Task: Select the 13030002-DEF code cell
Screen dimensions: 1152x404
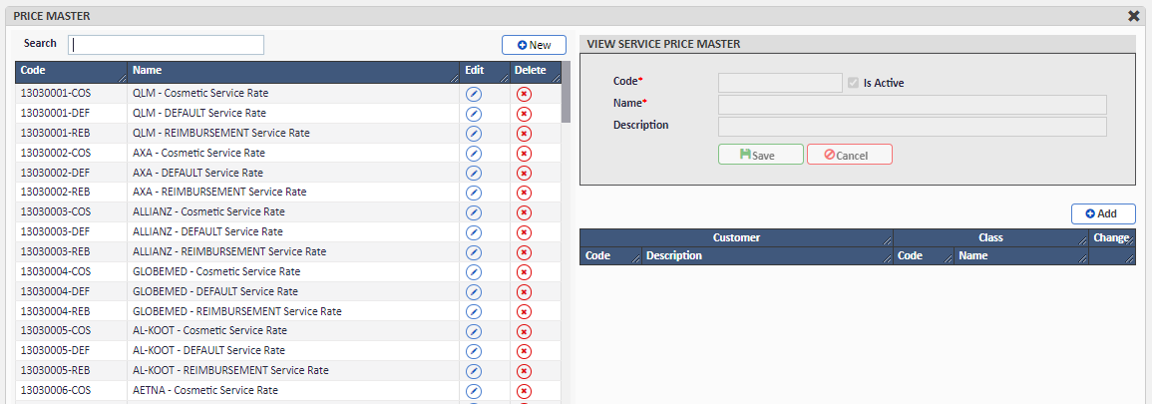Action: pyautogui.click(x=71, y=174)
